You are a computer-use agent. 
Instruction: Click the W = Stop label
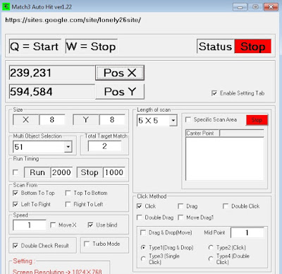pyautogui.click(x=92, y=47)
